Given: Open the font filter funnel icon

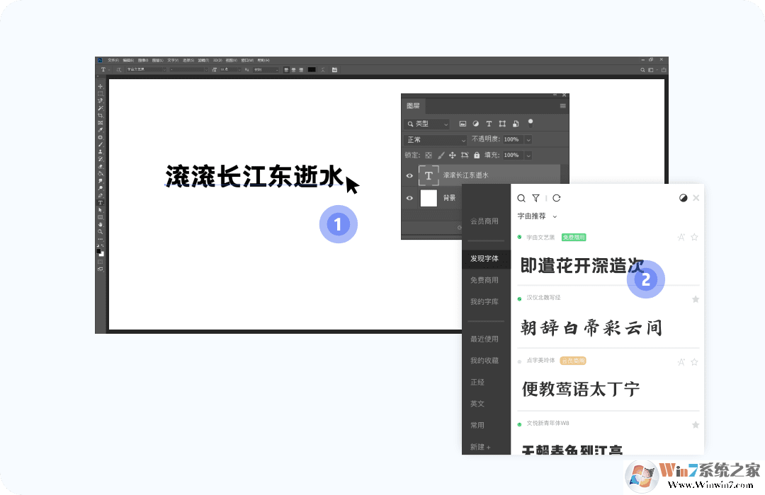Looking at the screenshot, I should 536,198.
